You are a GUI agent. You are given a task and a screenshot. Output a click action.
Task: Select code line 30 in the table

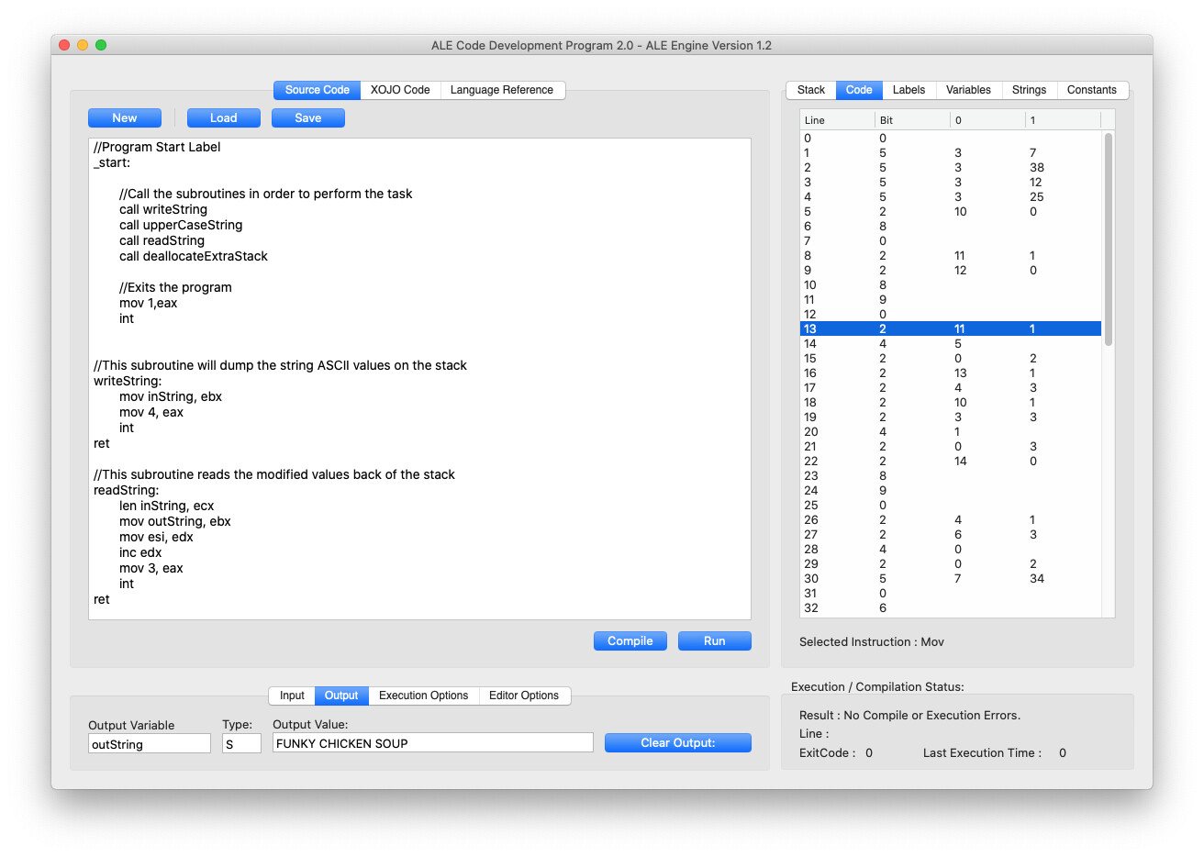tap(950, 579)
